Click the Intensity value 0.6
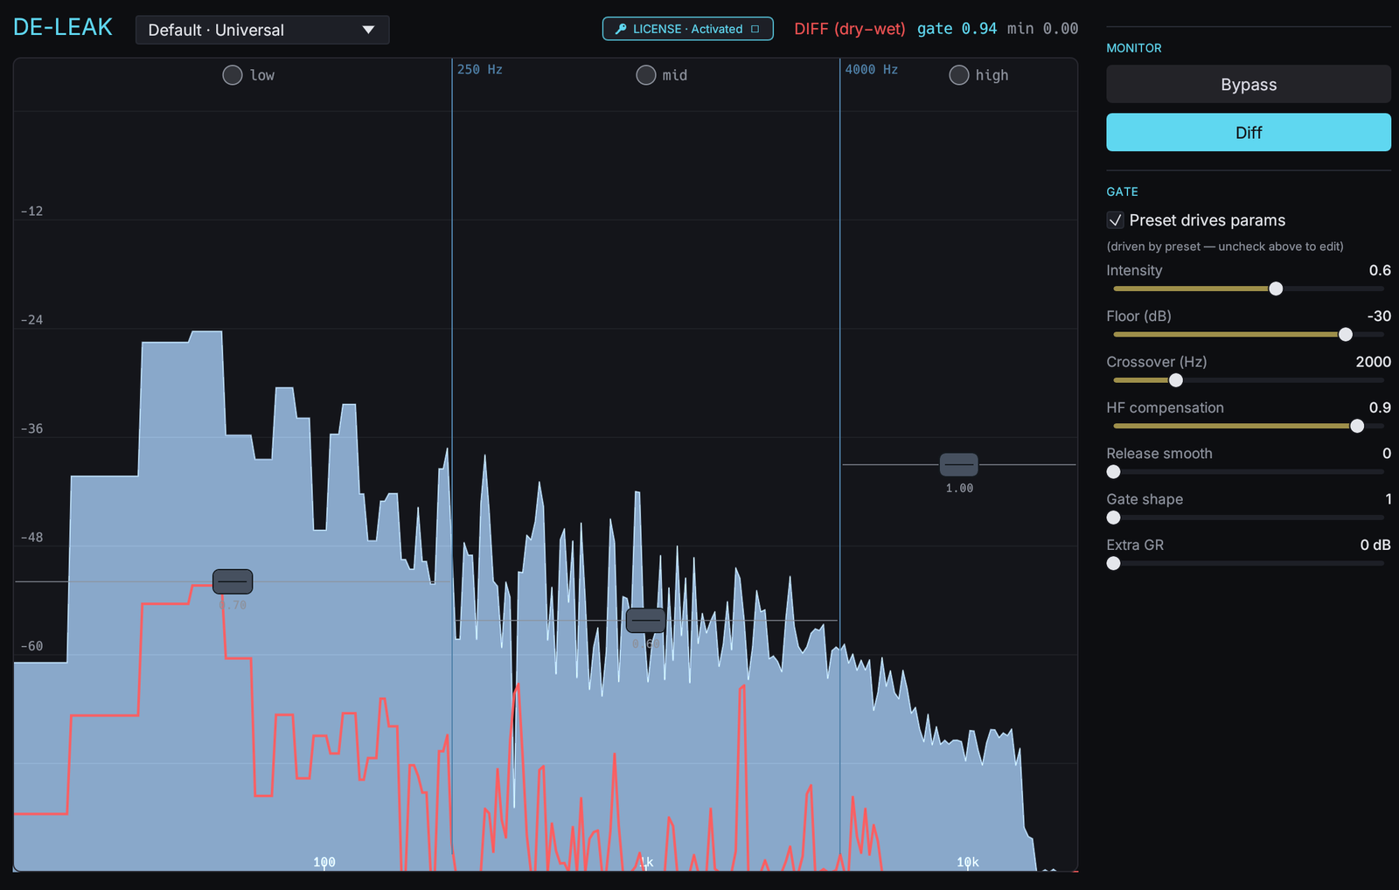Screen dimensions: 1399x890 click(1380, 270)
